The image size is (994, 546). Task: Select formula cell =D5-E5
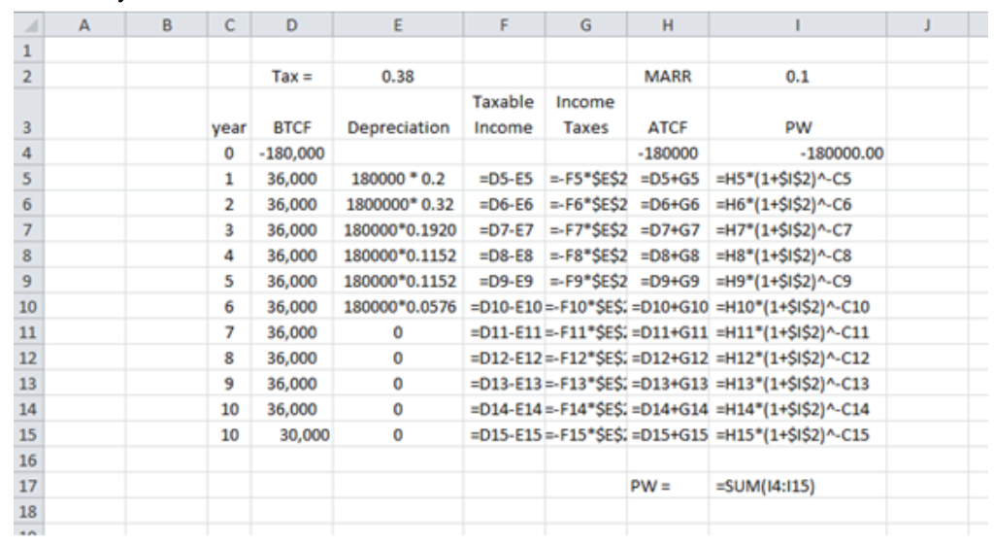pyautogui.click(x=504, y=179)
